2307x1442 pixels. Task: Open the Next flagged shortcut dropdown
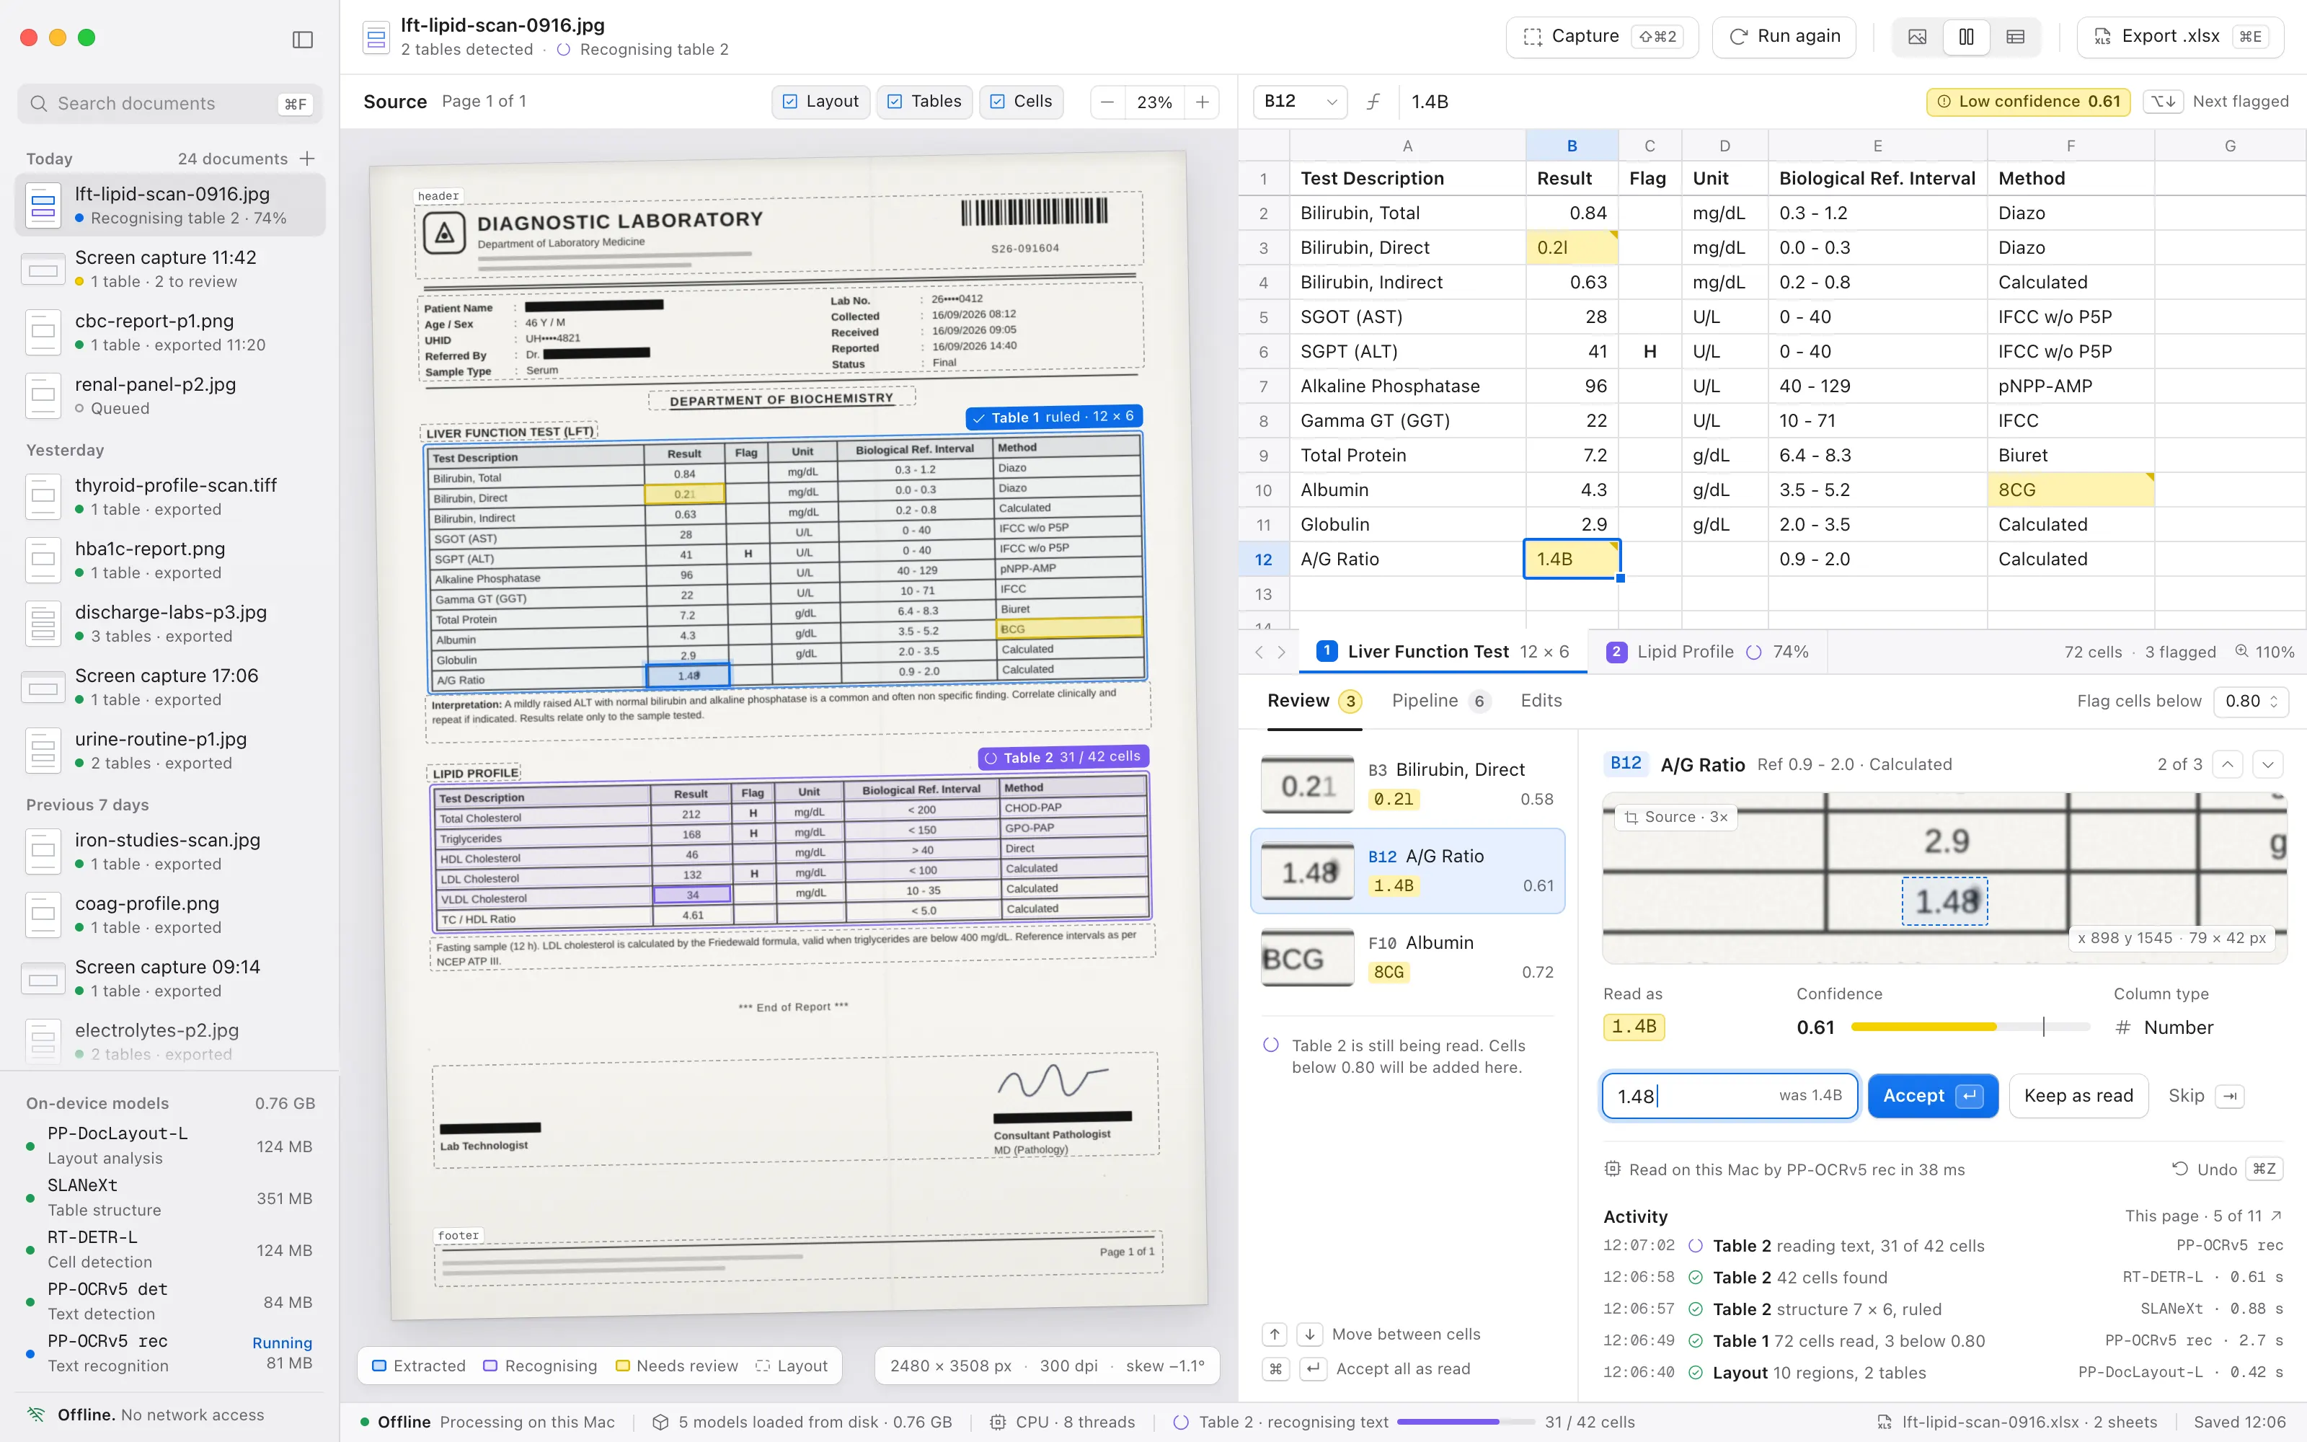pyautogui.click(x=2163, y=102)
